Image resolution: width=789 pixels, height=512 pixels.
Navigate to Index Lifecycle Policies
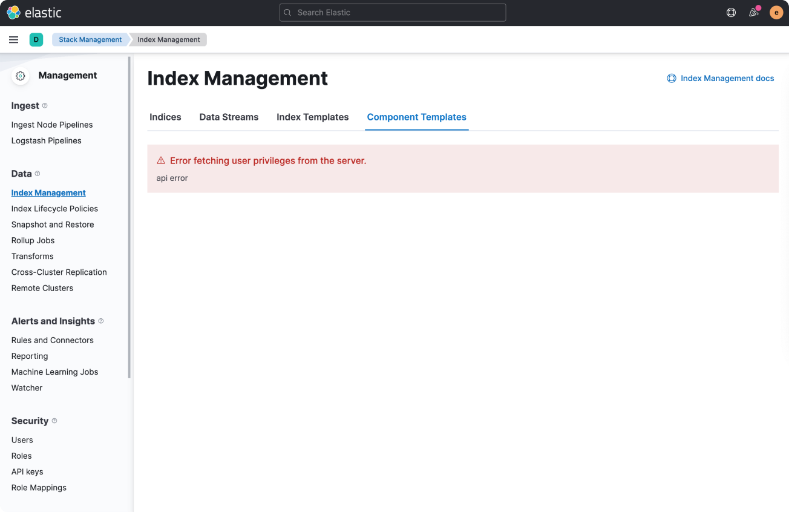(54, 208)
